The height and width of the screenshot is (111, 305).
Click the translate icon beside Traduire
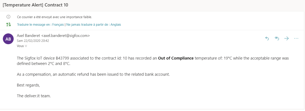click(x=8, y=25)
